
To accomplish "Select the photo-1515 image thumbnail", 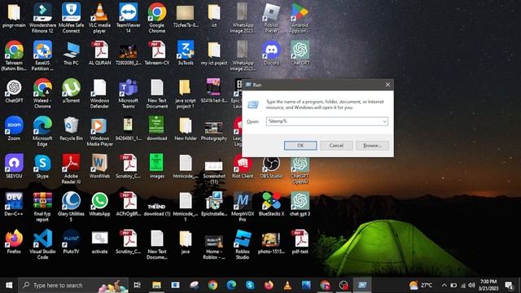I will (x=271, y=243).
